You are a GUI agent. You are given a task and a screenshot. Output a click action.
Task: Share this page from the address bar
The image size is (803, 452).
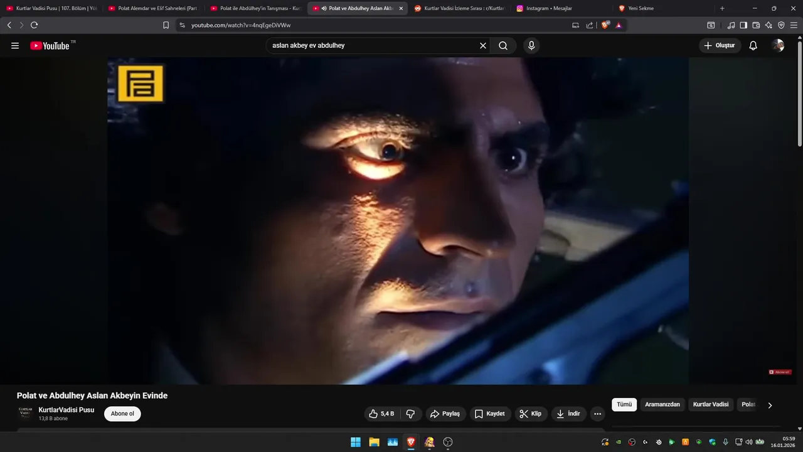590,25
